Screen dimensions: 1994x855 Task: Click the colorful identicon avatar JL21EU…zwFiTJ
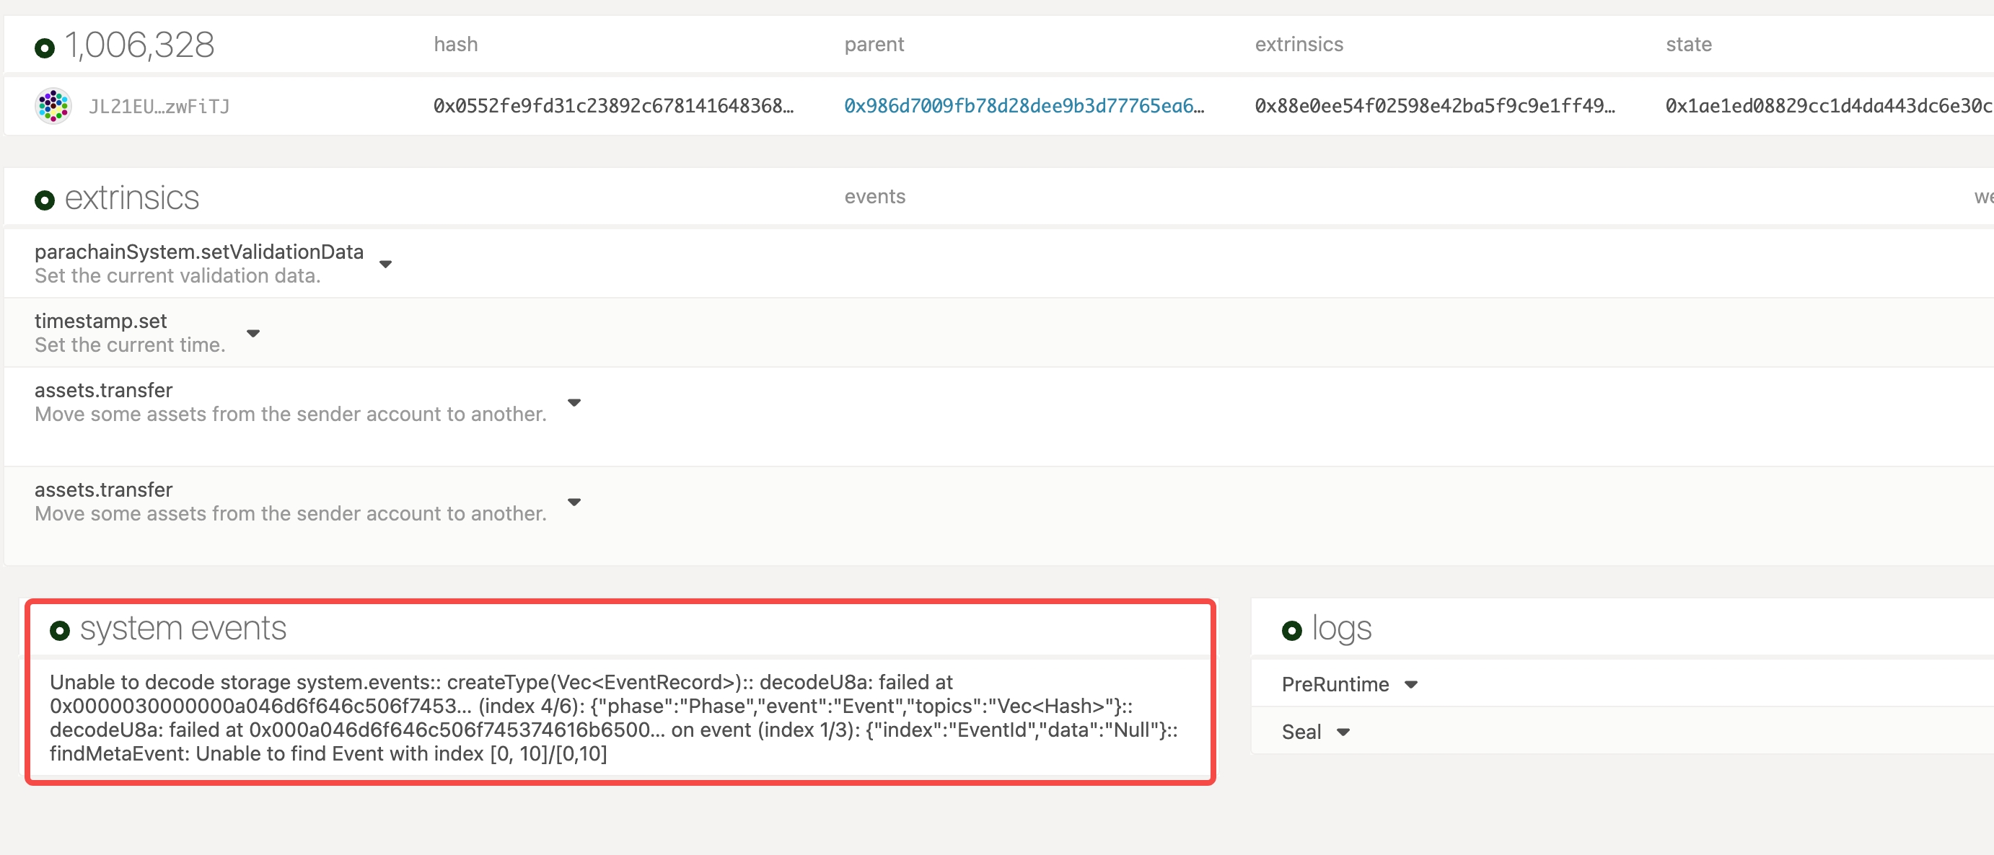pos(53,105)
